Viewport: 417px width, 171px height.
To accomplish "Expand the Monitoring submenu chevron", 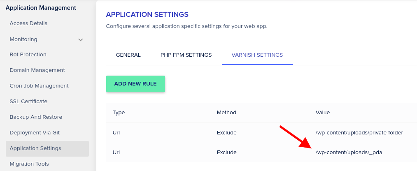I will coord(81,40).
